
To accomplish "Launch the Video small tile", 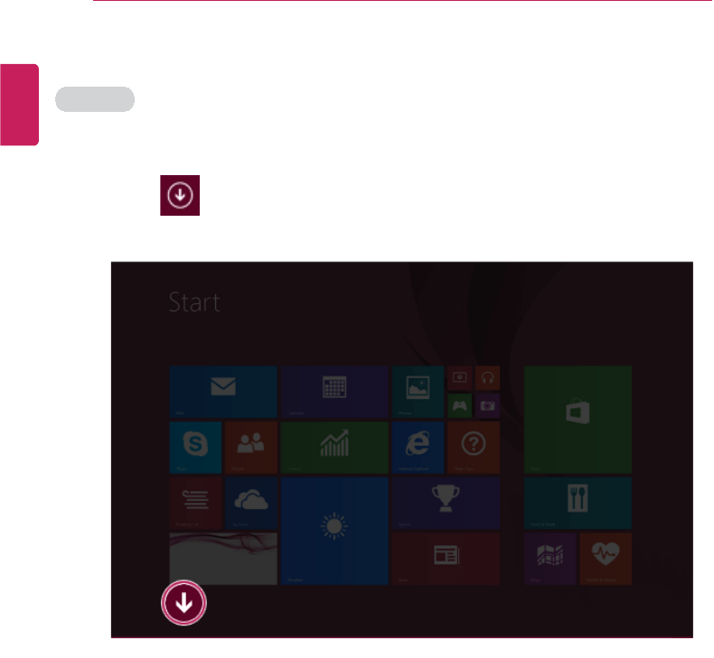I will (x=459, y=378).
